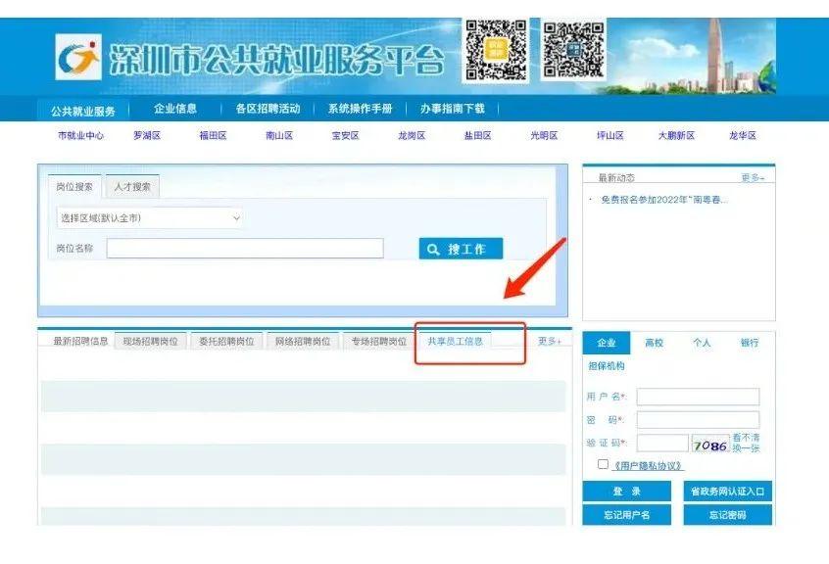This screenshot has width=829, height=564.
Task: Switch to the 共享员工信息 tab
Action: 455,342
